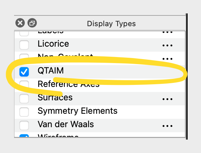This screenshot has height=153, width=201.
Task: Open Non-Covalent options ellipsis button
Action: pos(167,58)
